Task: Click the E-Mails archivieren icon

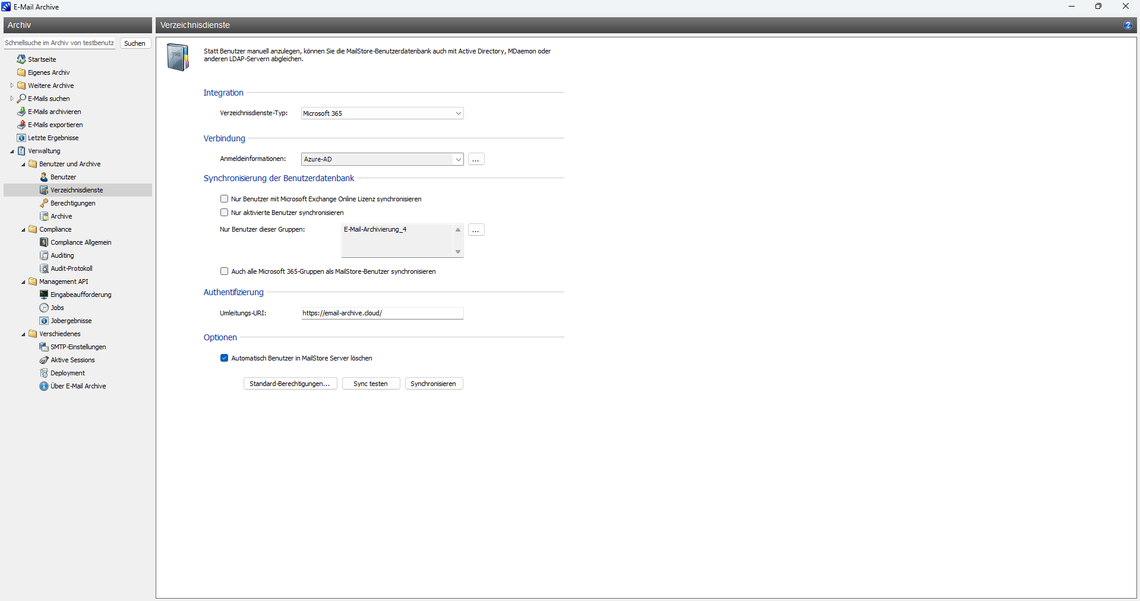Action: pos(21,112)
